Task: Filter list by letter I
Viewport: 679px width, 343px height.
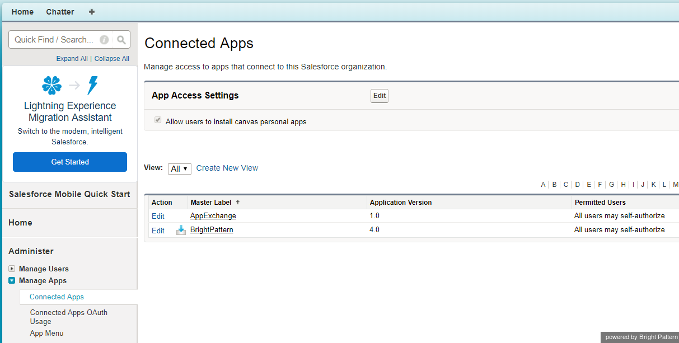Action: 634,185
